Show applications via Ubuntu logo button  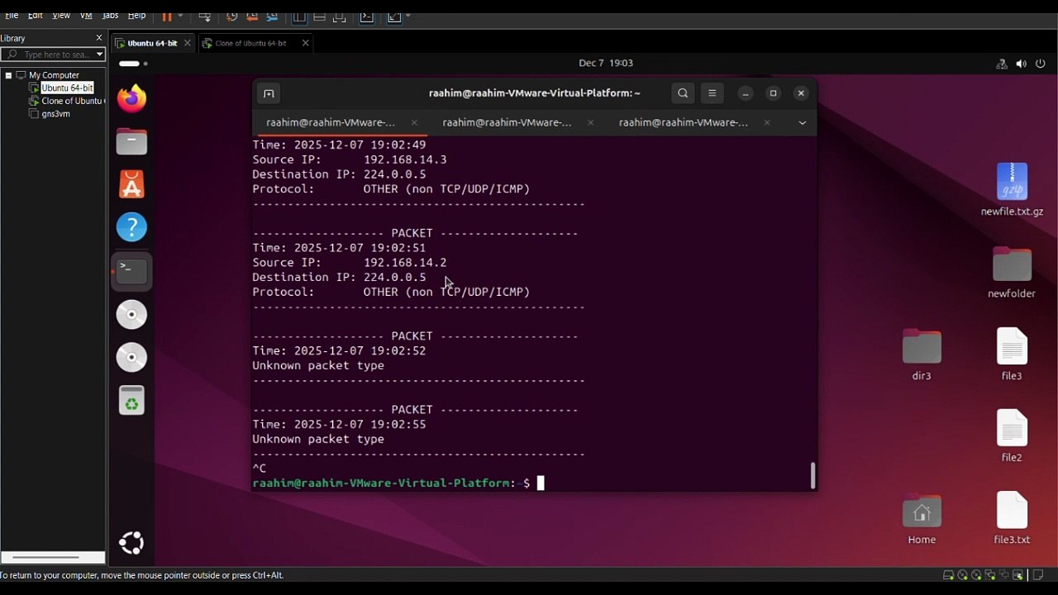coord(131,543)
